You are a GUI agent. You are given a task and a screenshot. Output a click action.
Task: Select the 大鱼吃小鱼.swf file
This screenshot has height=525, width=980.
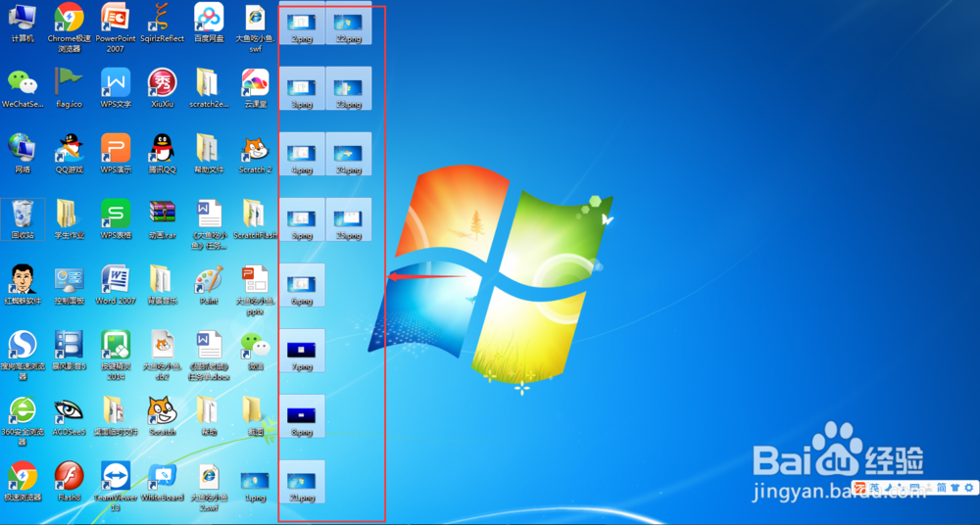[255, 27]
